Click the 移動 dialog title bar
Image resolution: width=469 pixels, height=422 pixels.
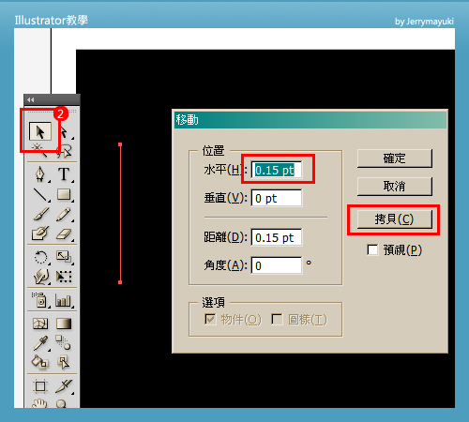pos(310,120)
